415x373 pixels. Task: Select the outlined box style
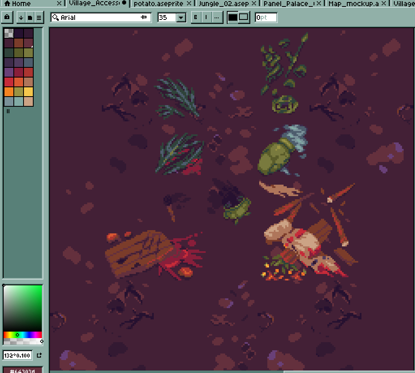(x=243, y=17)
